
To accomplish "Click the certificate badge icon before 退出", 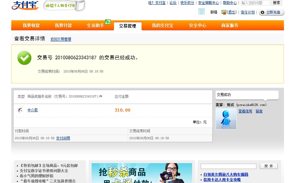I will click(224, 12).
